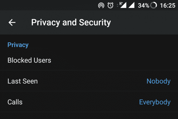Tap the battery ring indicator icon
This screenshot has width=178, height=119.
click(x=153, y=5)
